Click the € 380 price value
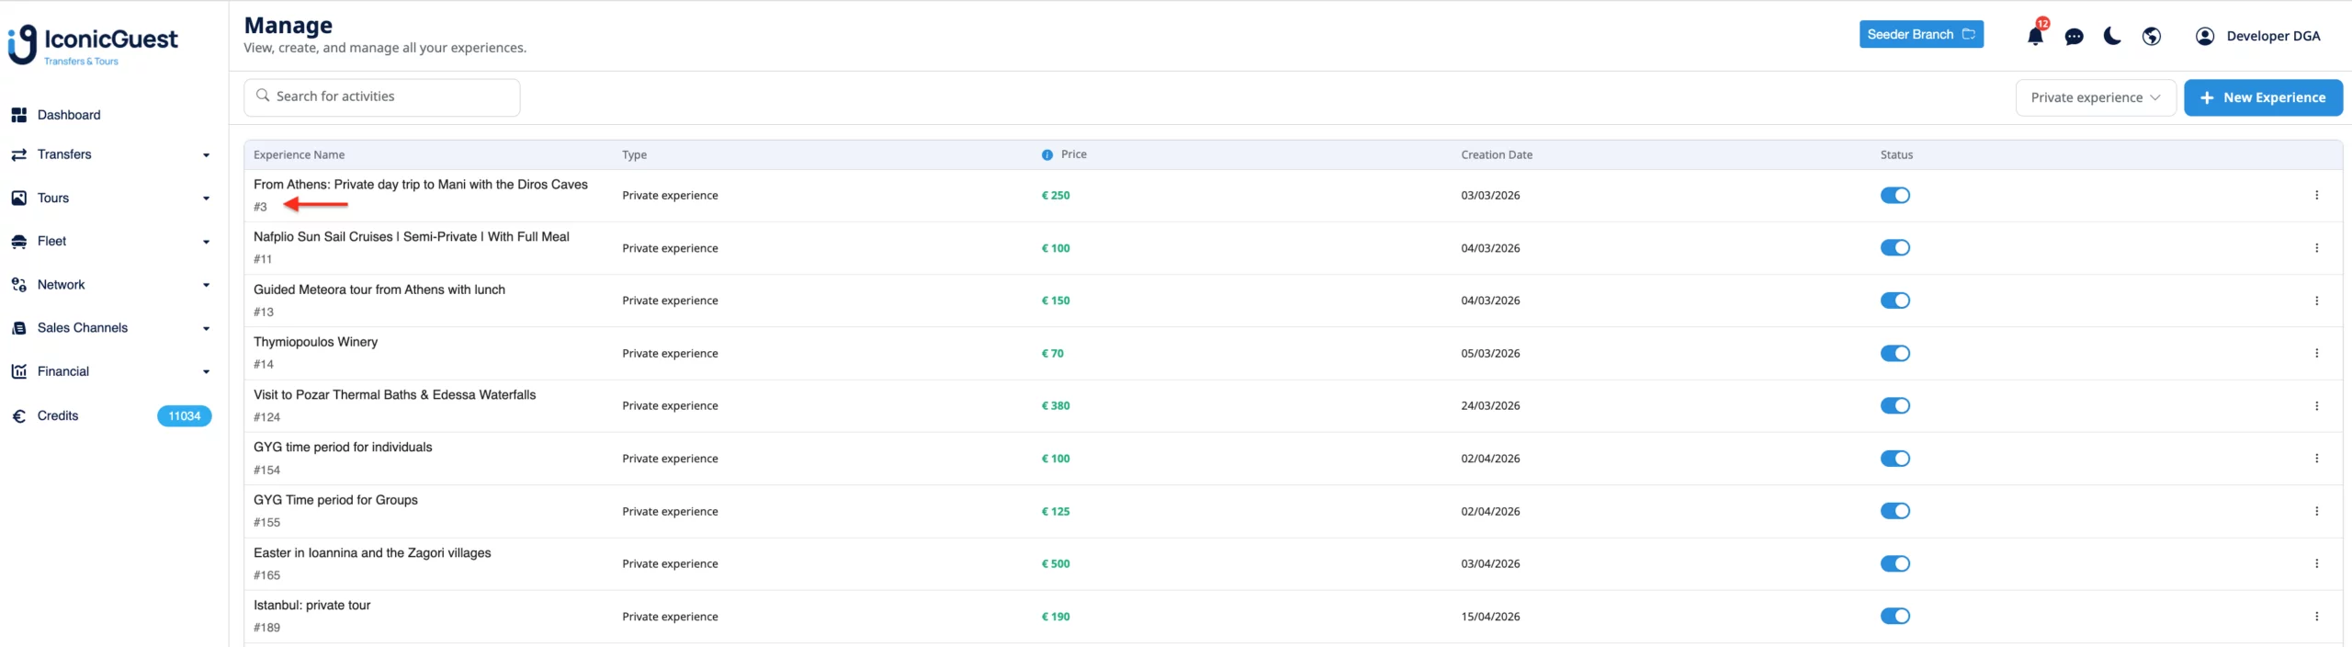The height and width of the screenshot is (647, 2352). (x=1055, y=405)
